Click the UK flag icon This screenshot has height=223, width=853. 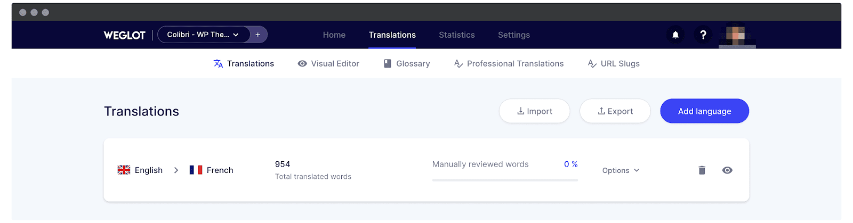click(124, 170)
